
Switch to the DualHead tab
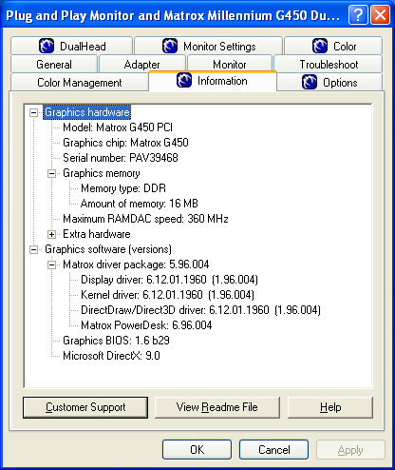71,46
